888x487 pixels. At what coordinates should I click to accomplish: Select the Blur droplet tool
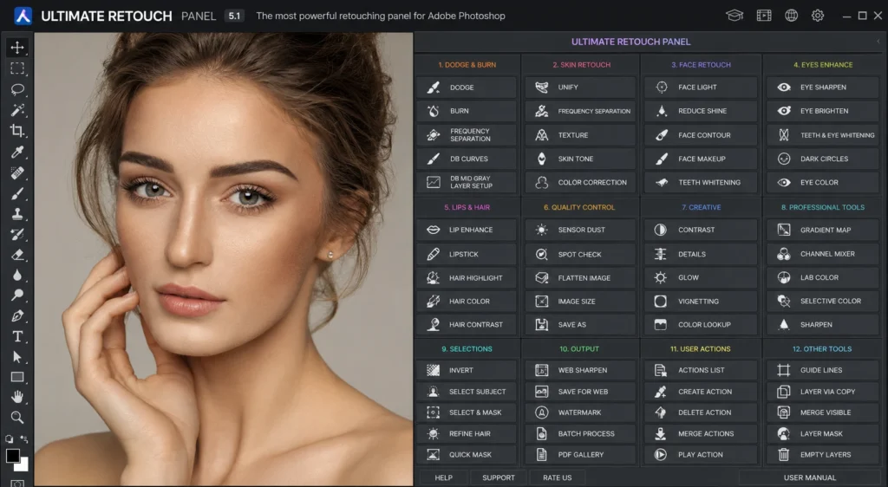[17, 276]
